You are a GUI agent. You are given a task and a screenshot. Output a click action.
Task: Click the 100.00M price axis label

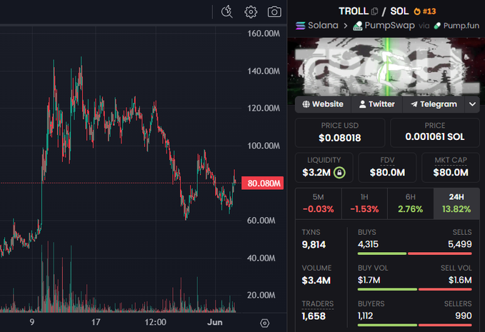click(x=264, y=146)
